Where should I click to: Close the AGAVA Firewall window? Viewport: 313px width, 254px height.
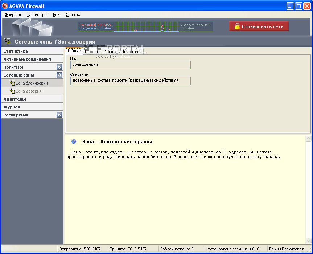tap(307, 6)
